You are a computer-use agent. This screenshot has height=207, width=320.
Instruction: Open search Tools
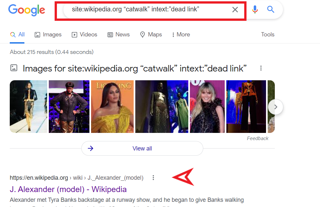(x=268, y=34)
